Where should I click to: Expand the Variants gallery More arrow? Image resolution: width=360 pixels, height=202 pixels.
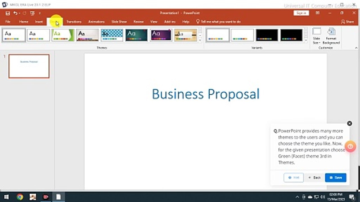(x=306, y=40)
